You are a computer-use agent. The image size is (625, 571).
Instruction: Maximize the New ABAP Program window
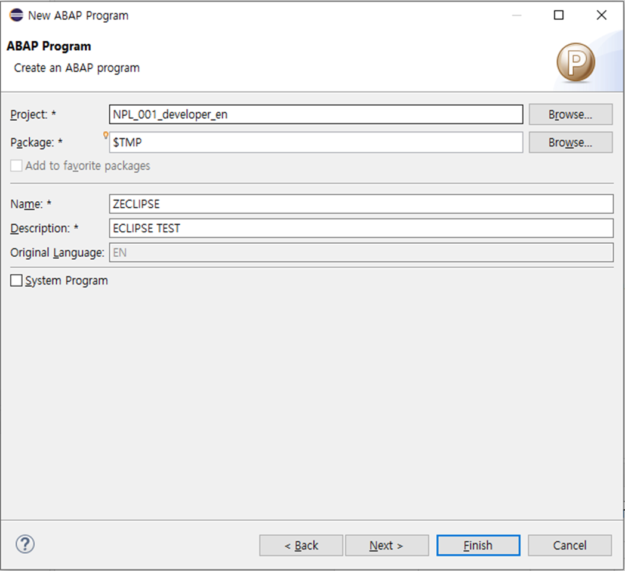tap(559, 15)
